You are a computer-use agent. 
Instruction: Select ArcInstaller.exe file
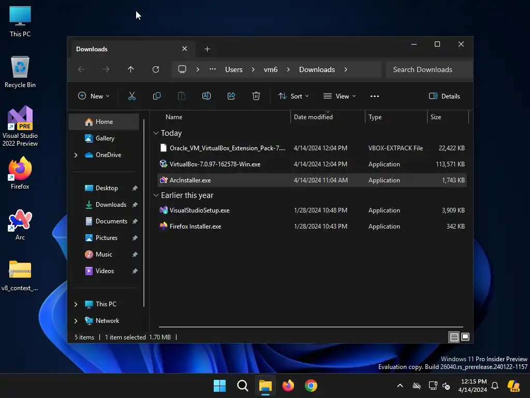[312, 180]
